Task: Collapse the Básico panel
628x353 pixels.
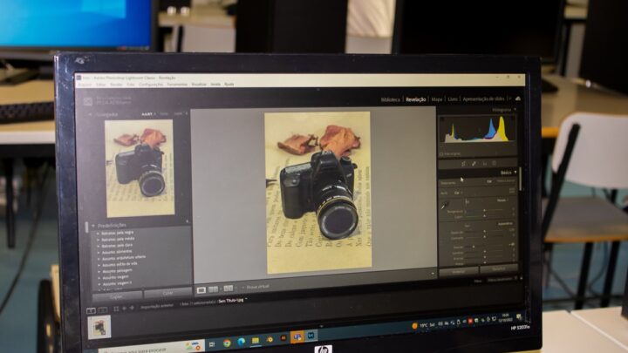Action: click(515, 173)
